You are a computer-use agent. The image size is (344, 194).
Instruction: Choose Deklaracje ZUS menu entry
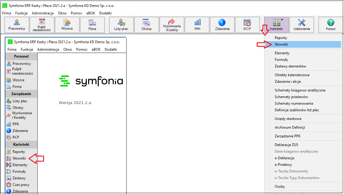[303, 145]
